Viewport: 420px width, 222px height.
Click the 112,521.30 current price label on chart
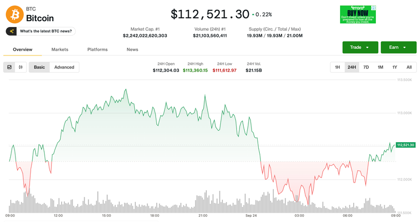(407, 145)
